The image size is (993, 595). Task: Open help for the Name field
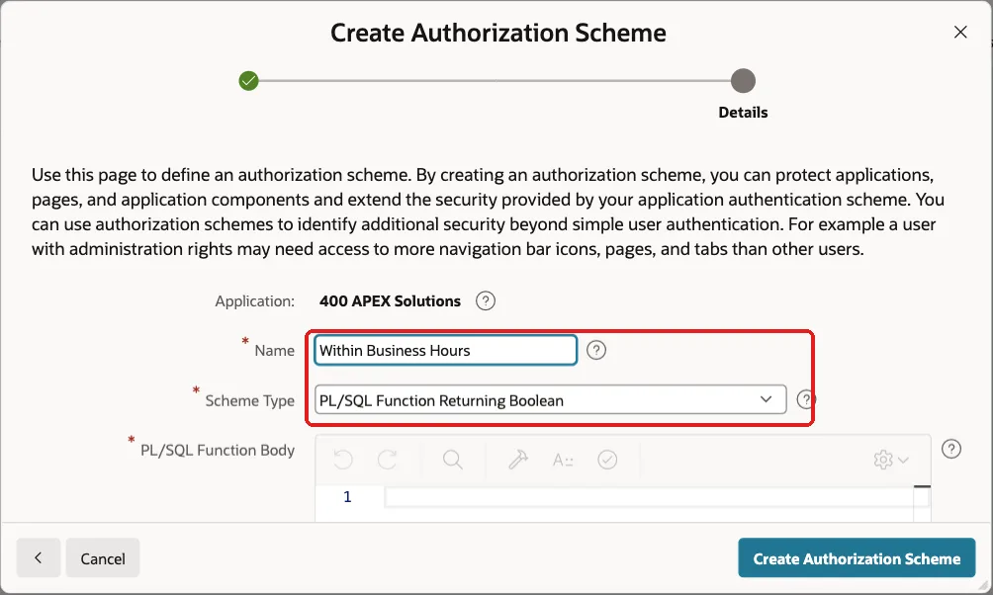[596, 350]
